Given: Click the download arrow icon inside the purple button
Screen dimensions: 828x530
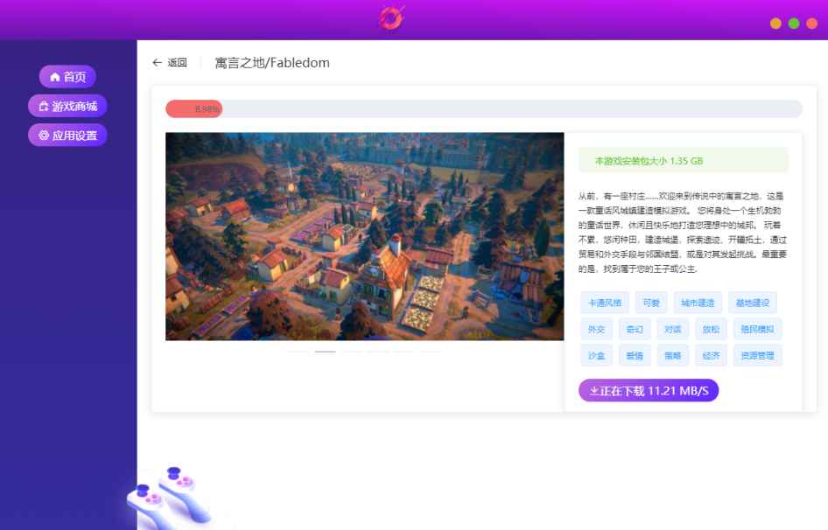Looking at the screenshot, I should click(x=594, y=390).
